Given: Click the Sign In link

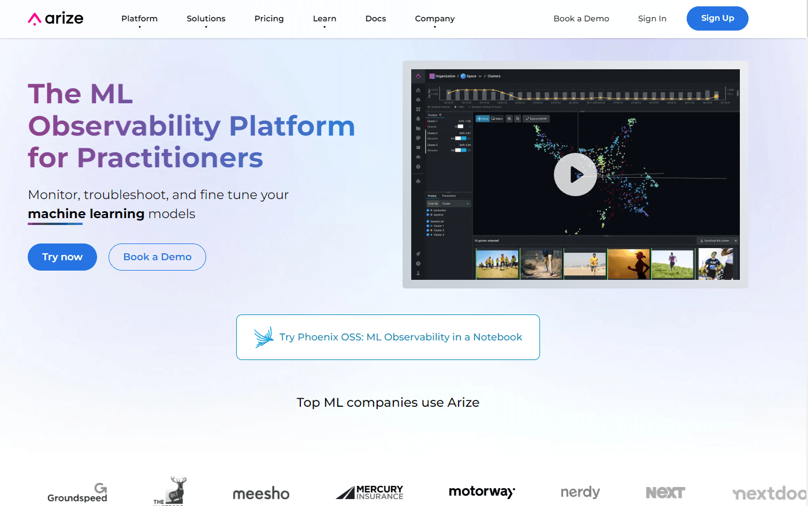Looking at the screenshot, I should [652, 18].
